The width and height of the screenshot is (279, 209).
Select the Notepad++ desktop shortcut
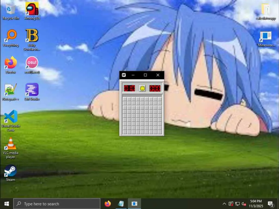pyautogui.click(x=11, y=92)
